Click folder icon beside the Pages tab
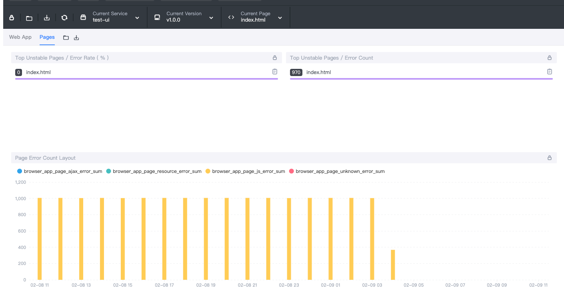The height and width of the screenshot is (287, 564). (x=66, y=38)
